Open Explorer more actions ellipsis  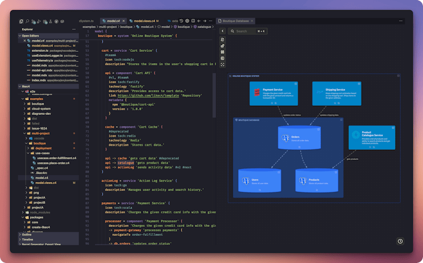(x=73, y=29)
